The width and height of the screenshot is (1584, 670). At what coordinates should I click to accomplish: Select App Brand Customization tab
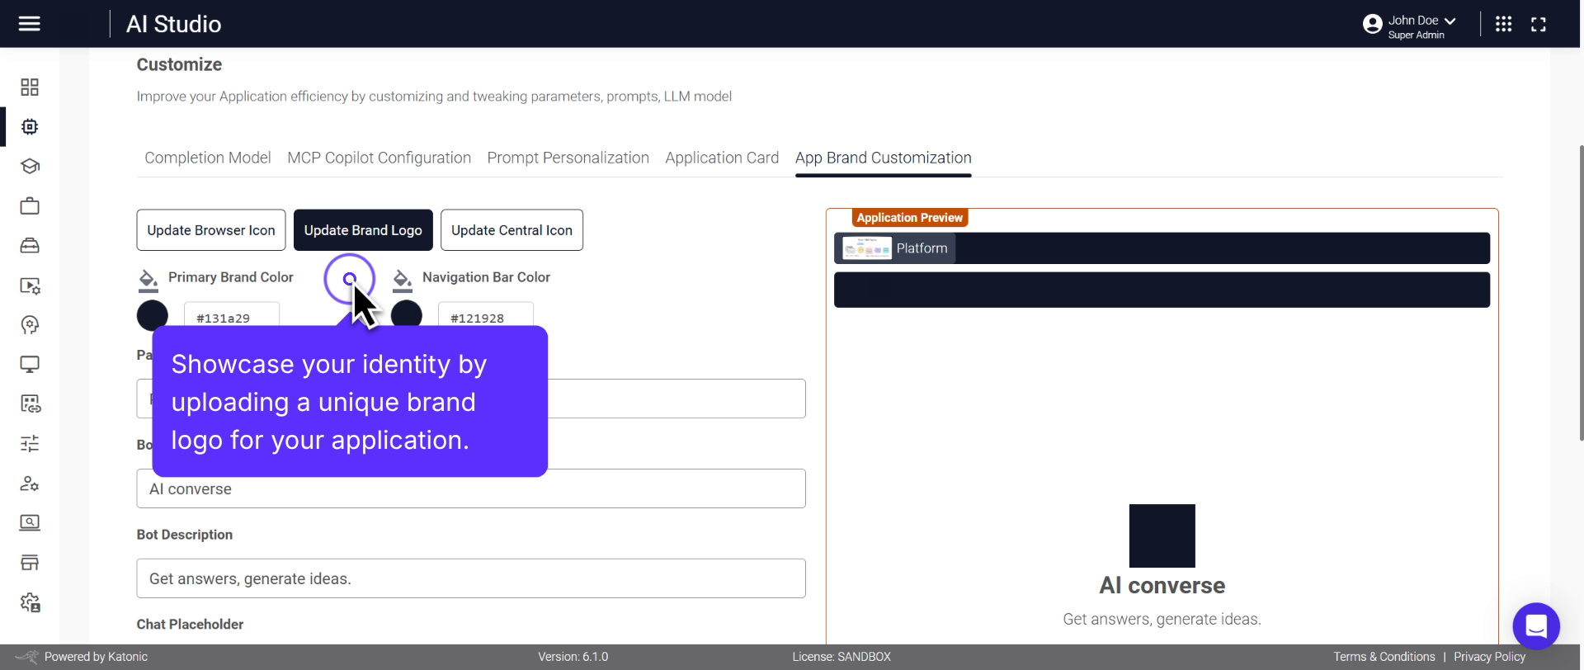click(x=884, y=158)
